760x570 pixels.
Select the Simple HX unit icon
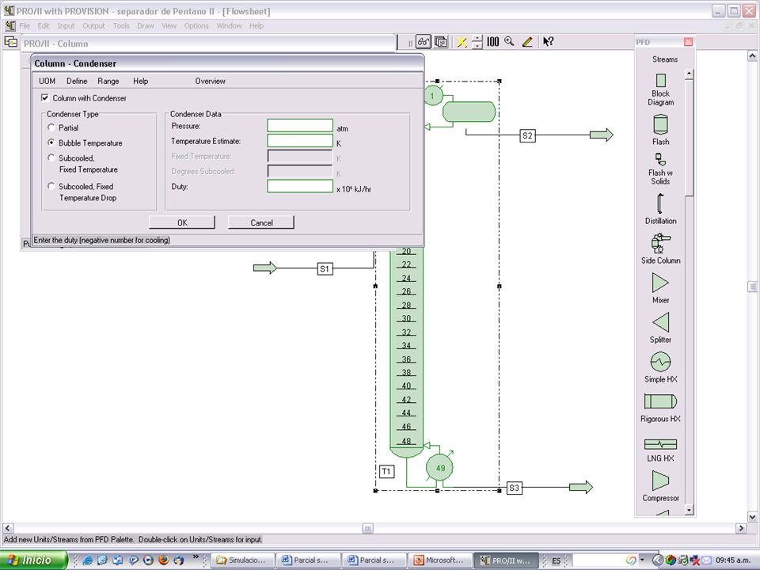coord(660,362)
